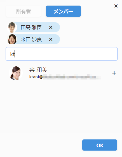Click 米田 沙良's avatar photo
Viewport: 122px width, 157px height.
(x=12, y=39)
